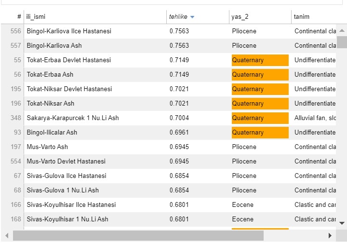Image resolution: width=347 pixels, height=245 pixels.
Task: Select the Tokat-Erbaa Devlet Hastanesi row
Action: point(69,60)
